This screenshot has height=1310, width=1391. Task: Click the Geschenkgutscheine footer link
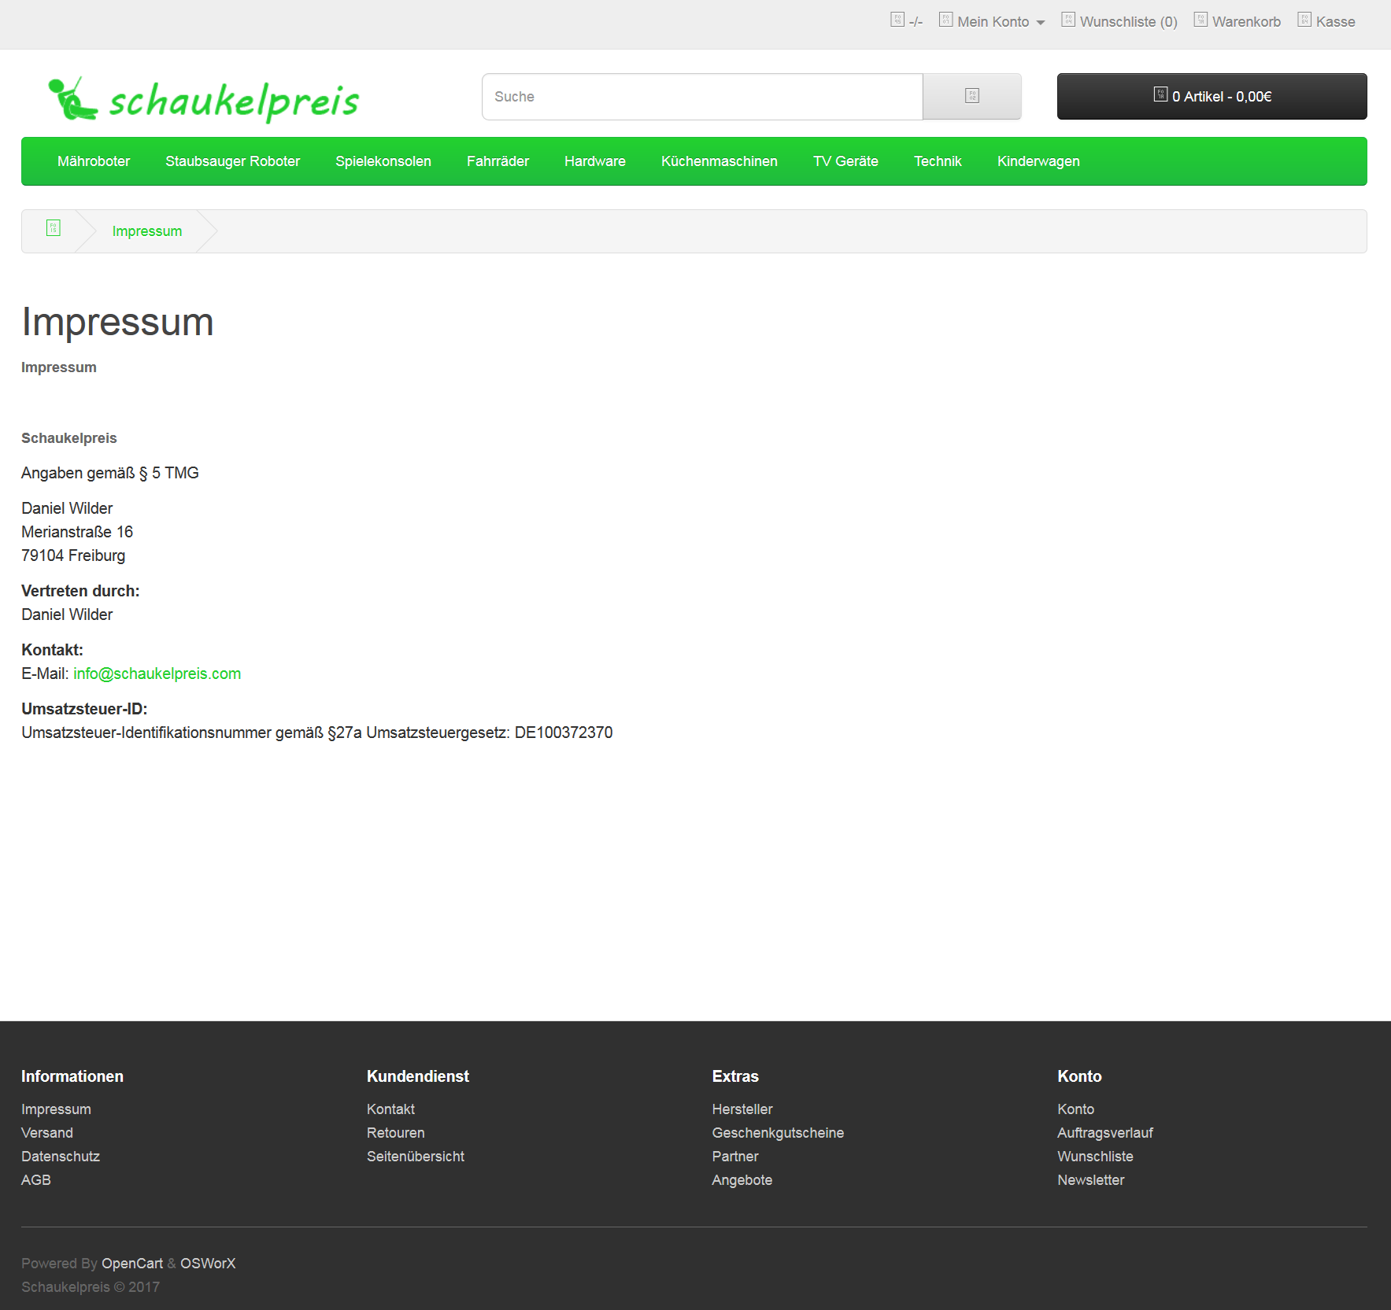tap(778, 1133)
